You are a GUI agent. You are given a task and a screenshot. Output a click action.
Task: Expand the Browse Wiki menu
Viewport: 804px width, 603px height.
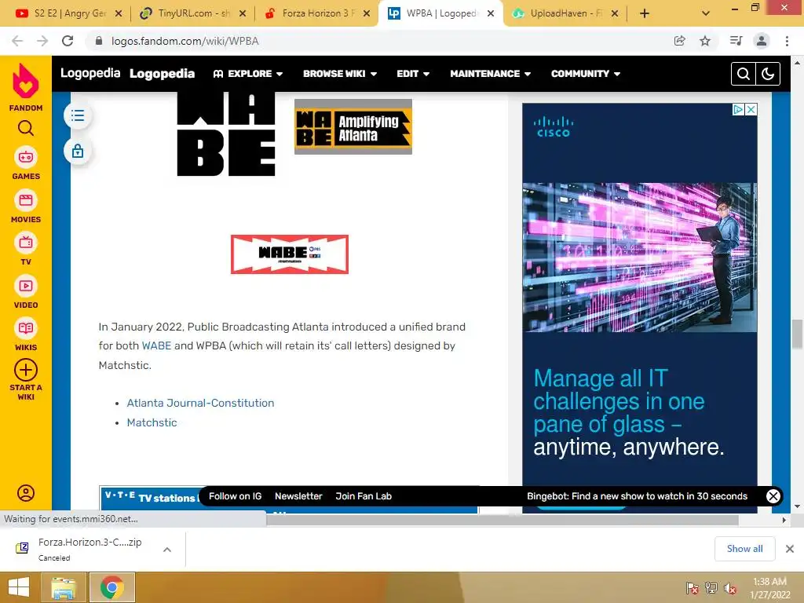[340, 74]
